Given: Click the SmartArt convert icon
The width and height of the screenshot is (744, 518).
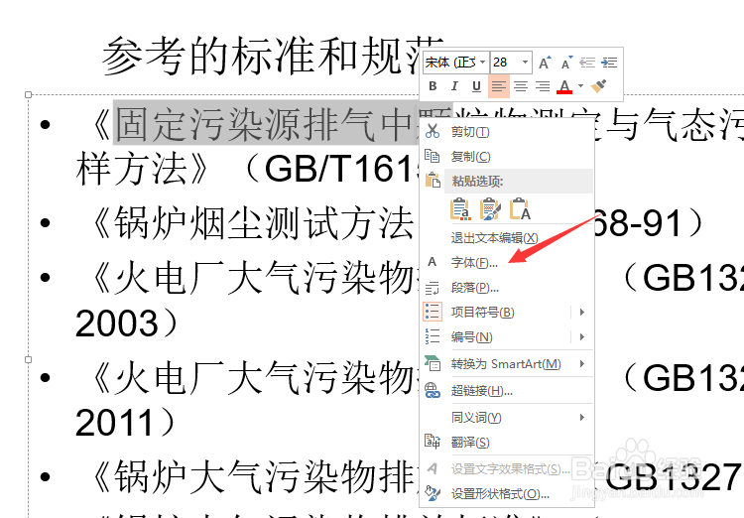Looking at the screenshot, I should pyautogui.click(x=433, y=363).
